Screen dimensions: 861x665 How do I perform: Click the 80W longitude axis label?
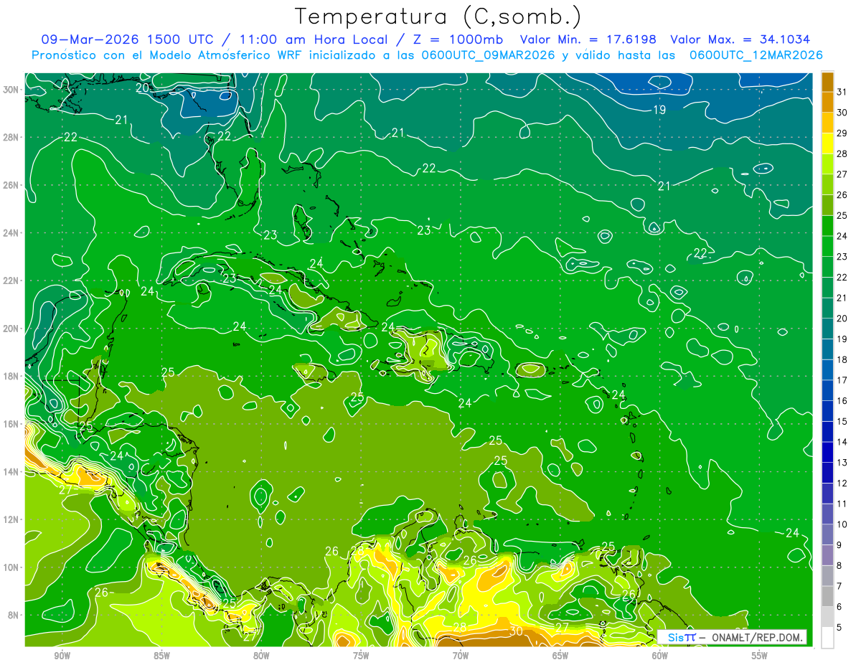coord(261,656)
